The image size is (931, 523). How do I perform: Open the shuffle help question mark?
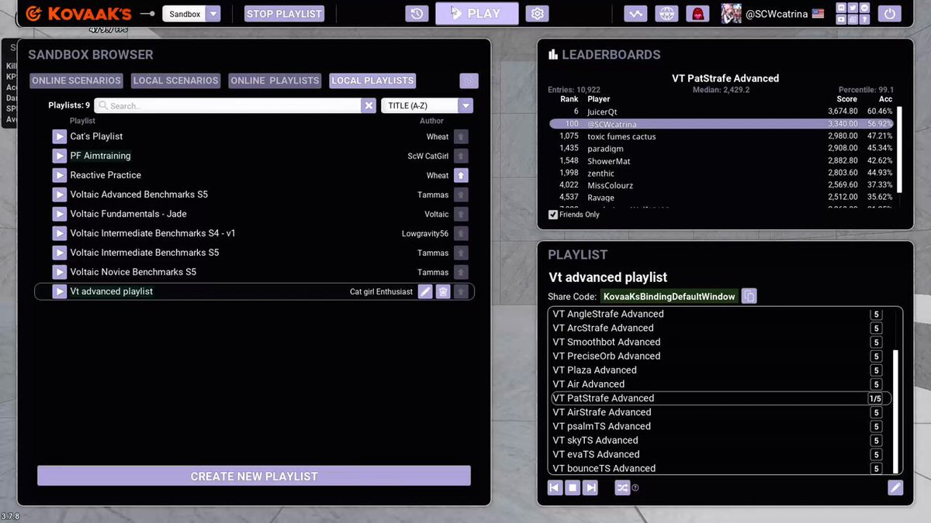click(x=635, y=488)
